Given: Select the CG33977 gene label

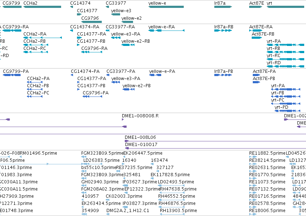Looking at the screenshot, I should pyautogui.click(x=116, y=3).
